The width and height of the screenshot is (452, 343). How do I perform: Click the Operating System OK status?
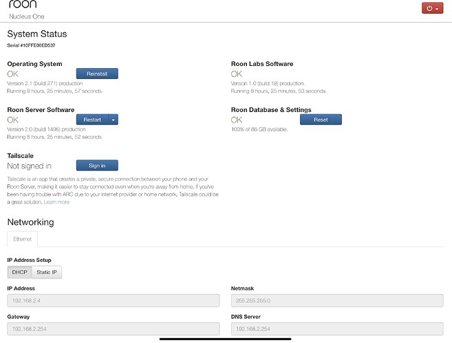(x=12, y=74)
